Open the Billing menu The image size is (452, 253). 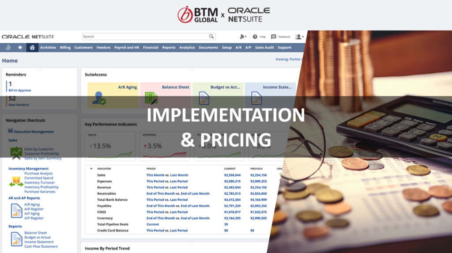[65, 48]
